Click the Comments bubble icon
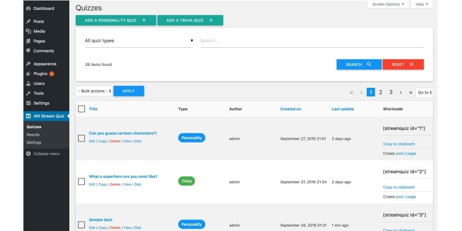462x231 pixels. 28,51
